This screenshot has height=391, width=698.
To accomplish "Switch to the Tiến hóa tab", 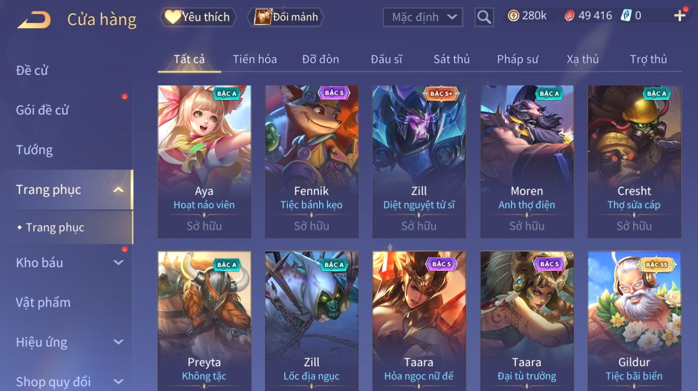I will click(255, 59).
